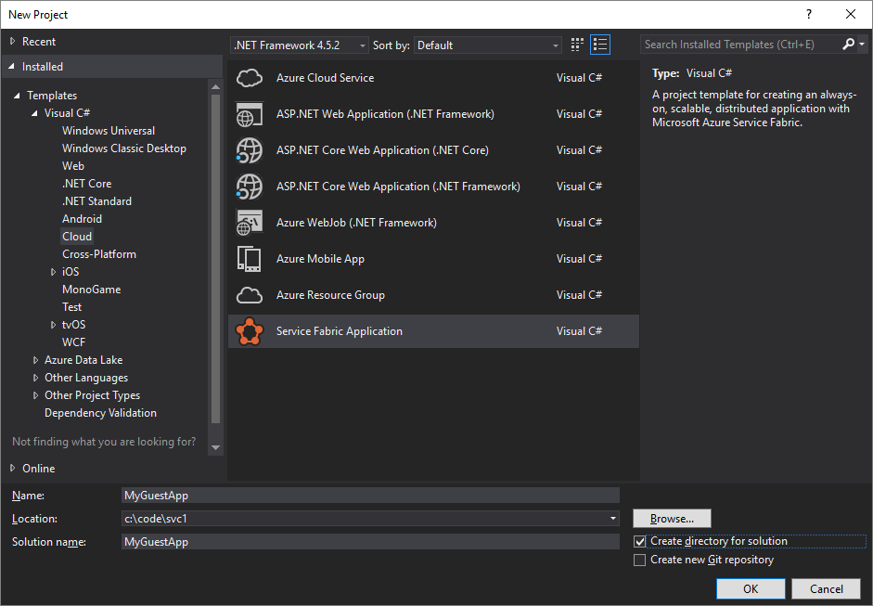
Task: Select the Azure Mobile App template icon
Action: [249, 258]
